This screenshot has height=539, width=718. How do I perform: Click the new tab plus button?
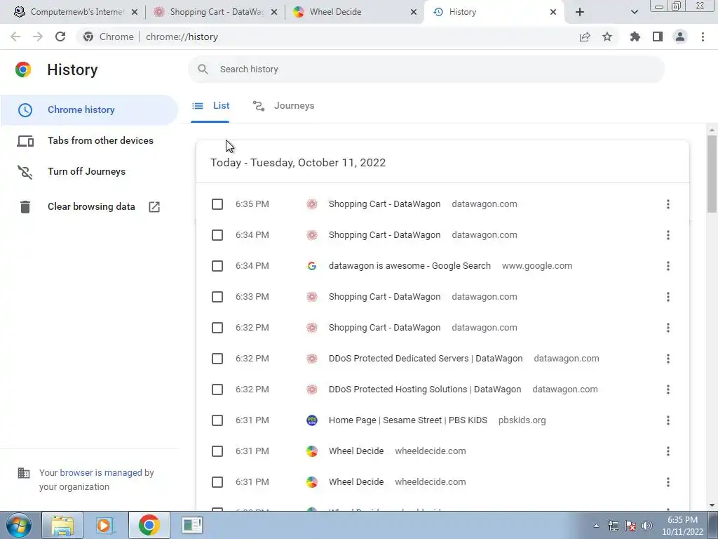(x=580, y=12)
